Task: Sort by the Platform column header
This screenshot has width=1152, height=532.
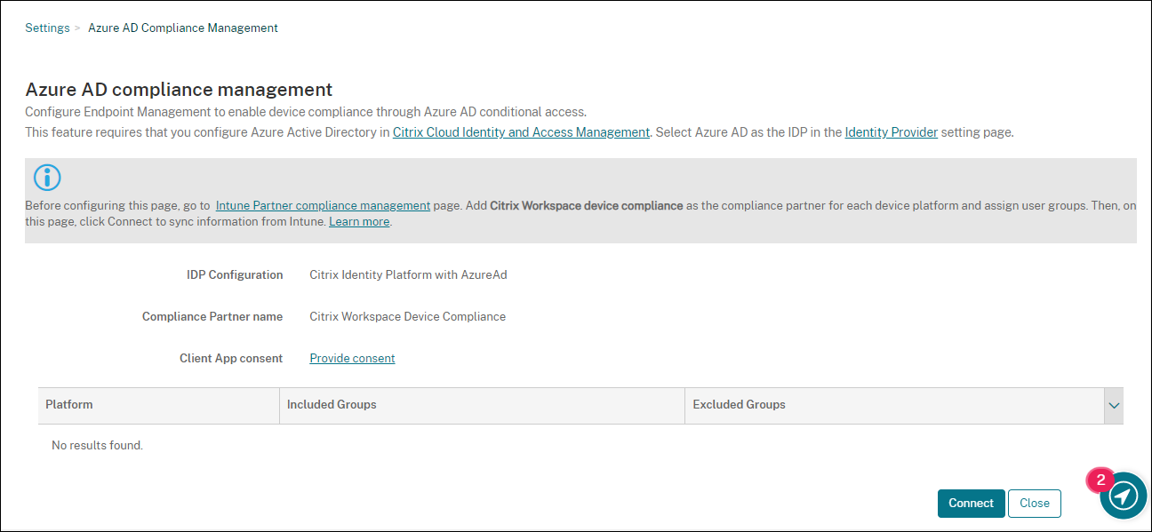Action: tap(69, 405)
